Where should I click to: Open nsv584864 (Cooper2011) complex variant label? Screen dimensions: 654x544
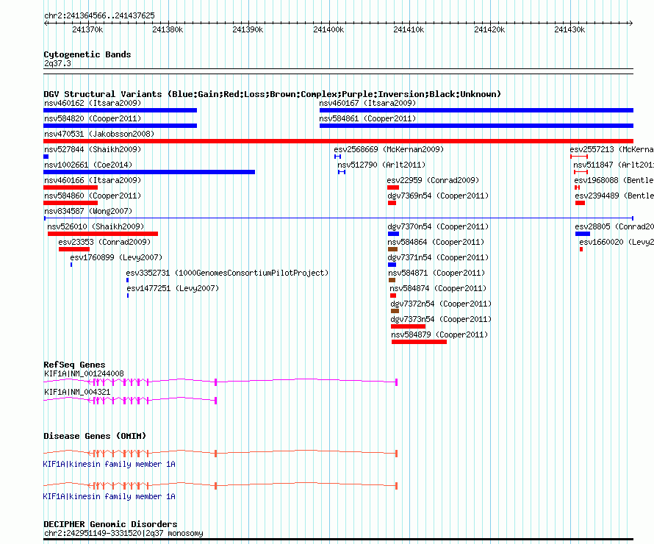[436, 242]
